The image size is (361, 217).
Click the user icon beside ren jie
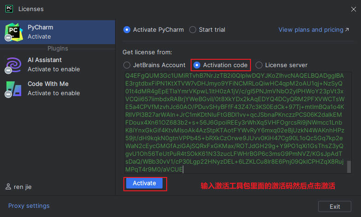pyautogui.click(x=8, y=187)
